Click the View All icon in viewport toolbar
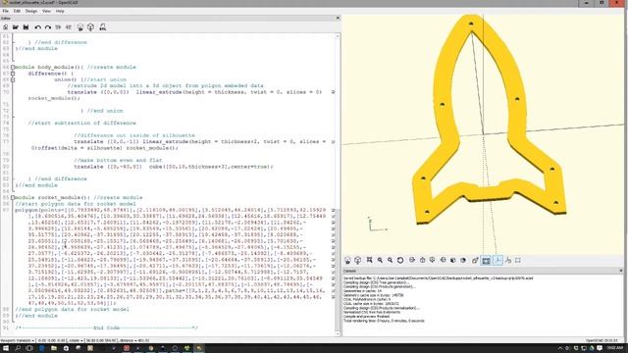Screen dimensions: 628x353 click(x=369, y=260)
